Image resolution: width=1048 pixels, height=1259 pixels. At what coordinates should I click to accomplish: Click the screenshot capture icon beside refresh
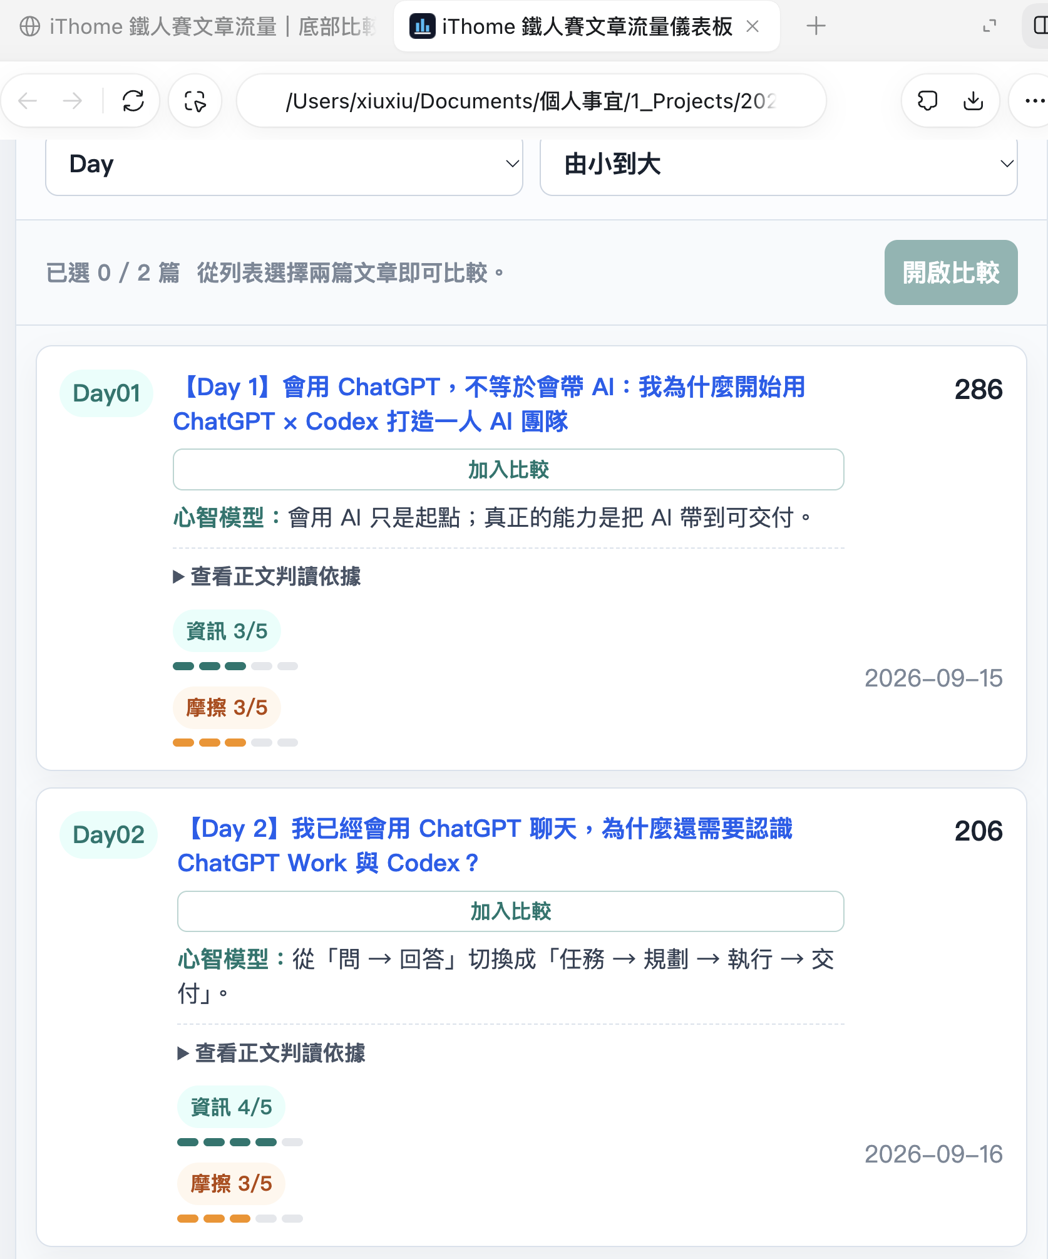click(x=195, y=101)
